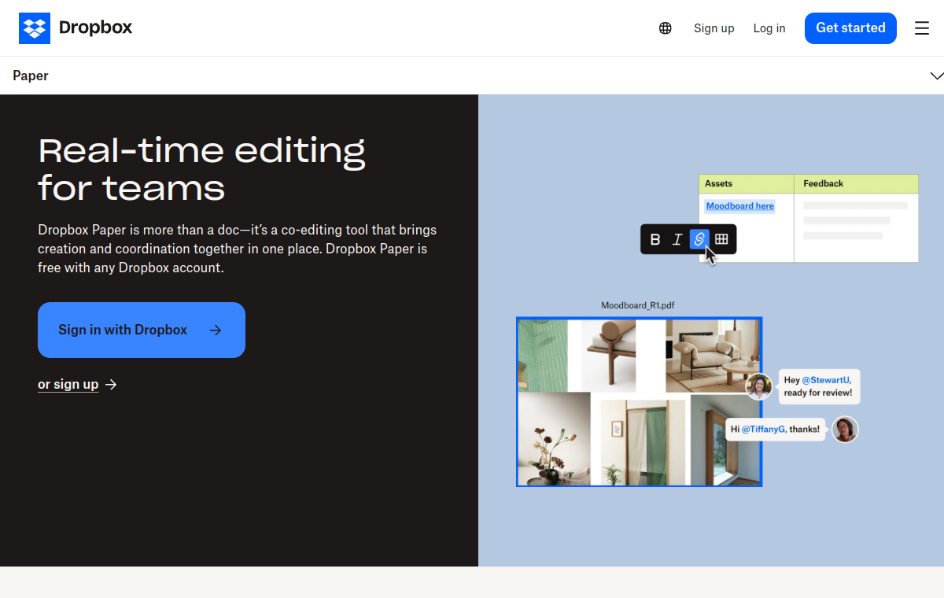Click the beige sofa moodboard image
Viewport: 944px width, 598px height.
click(x=713, y=356)
